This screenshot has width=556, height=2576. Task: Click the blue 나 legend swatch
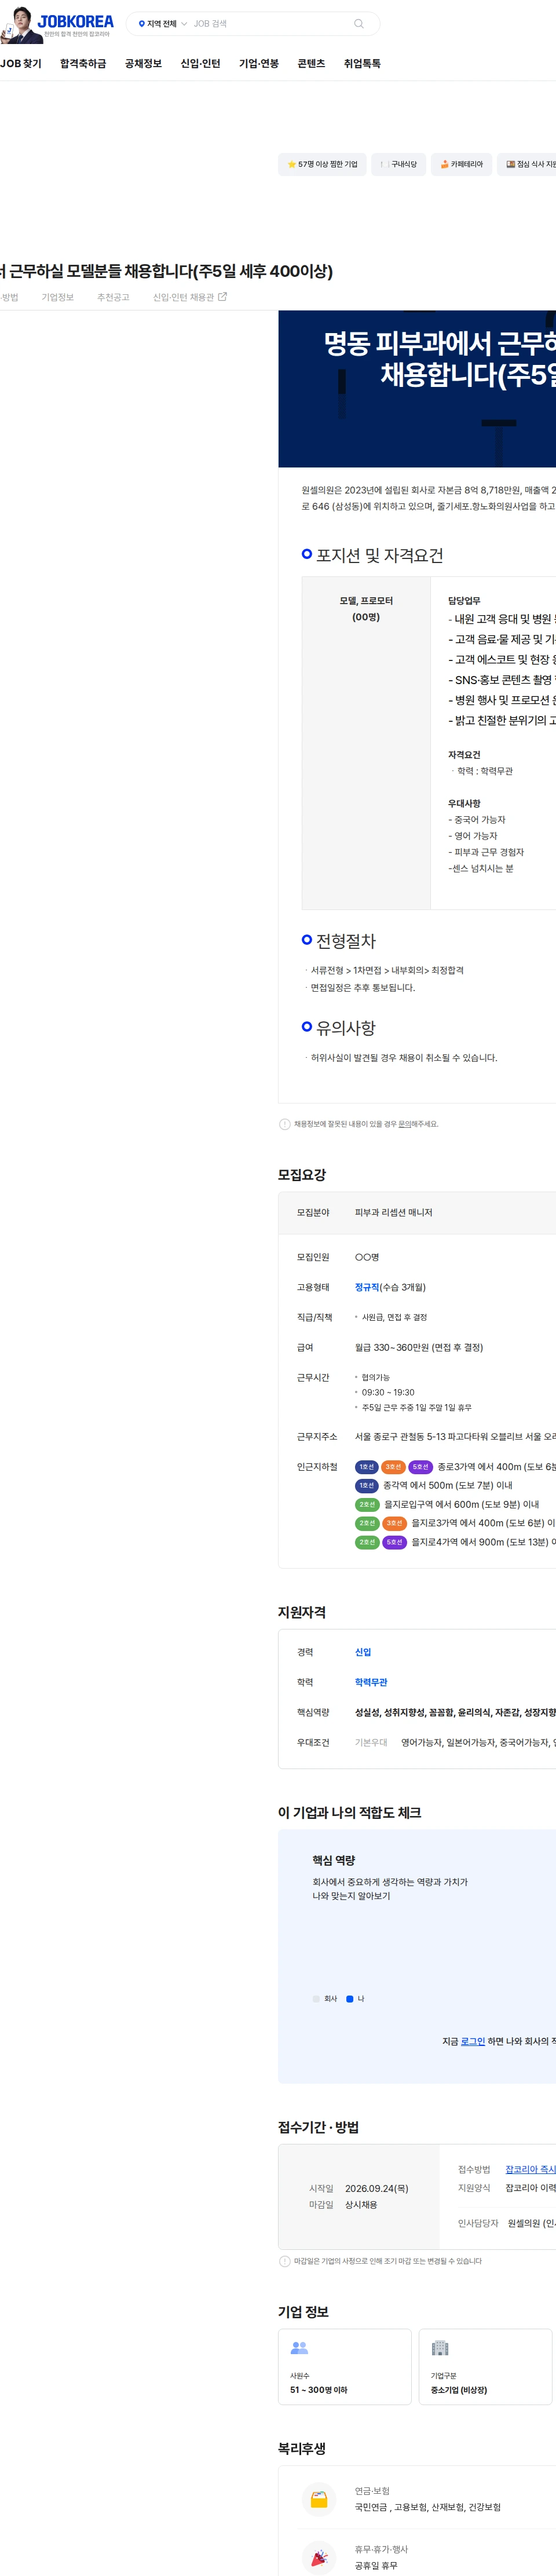coord(350,1999)
